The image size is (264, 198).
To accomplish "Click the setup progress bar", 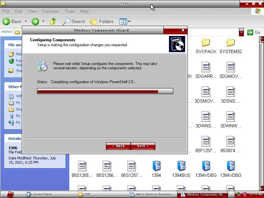I will (x=105, y=91).
